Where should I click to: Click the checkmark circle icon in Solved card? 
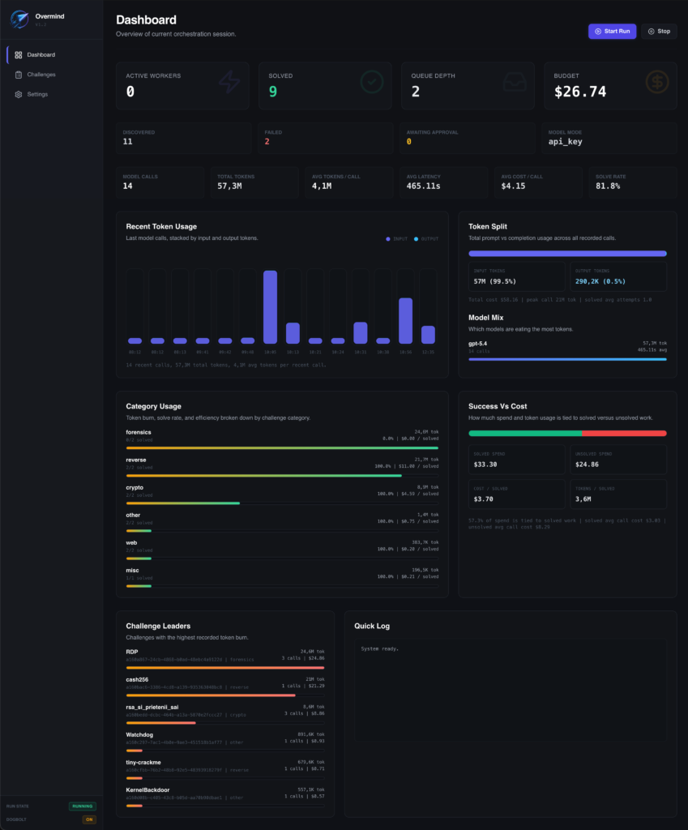click(372, 82)
